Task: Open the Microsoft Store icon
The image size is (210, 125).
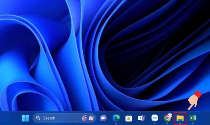Action: pos(129,118)
